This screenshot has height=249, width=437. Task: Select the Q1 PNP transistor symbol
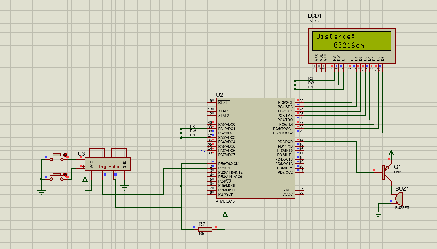point(387,172)
